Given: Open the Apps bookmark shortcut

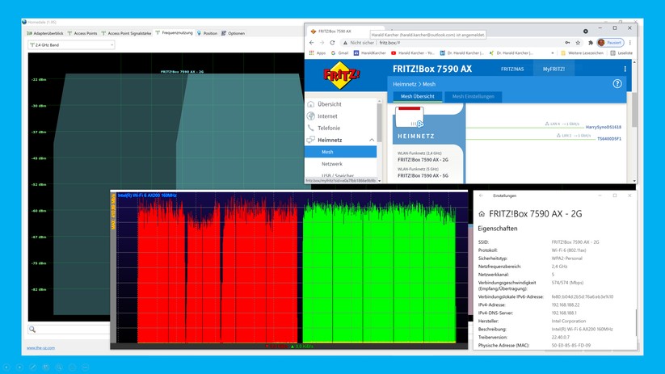Looking at the screenshot, I should pos(318,53).
